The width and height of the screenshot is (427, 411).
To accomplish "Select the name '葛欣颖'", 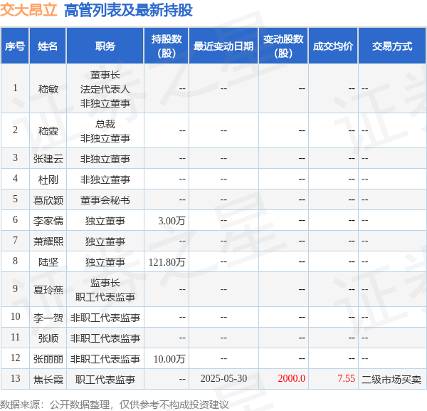I will tap(48, 200).
